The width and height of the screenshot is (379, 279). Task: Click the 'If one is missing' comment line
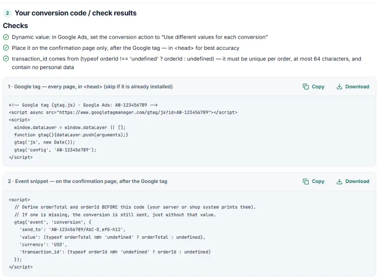[115, 215]
